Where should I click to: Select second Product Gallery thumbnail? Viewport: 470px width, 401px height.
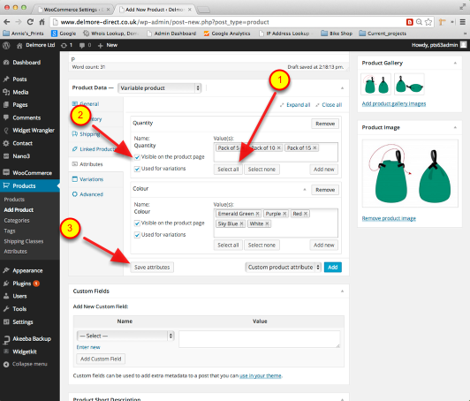[409, 84]
